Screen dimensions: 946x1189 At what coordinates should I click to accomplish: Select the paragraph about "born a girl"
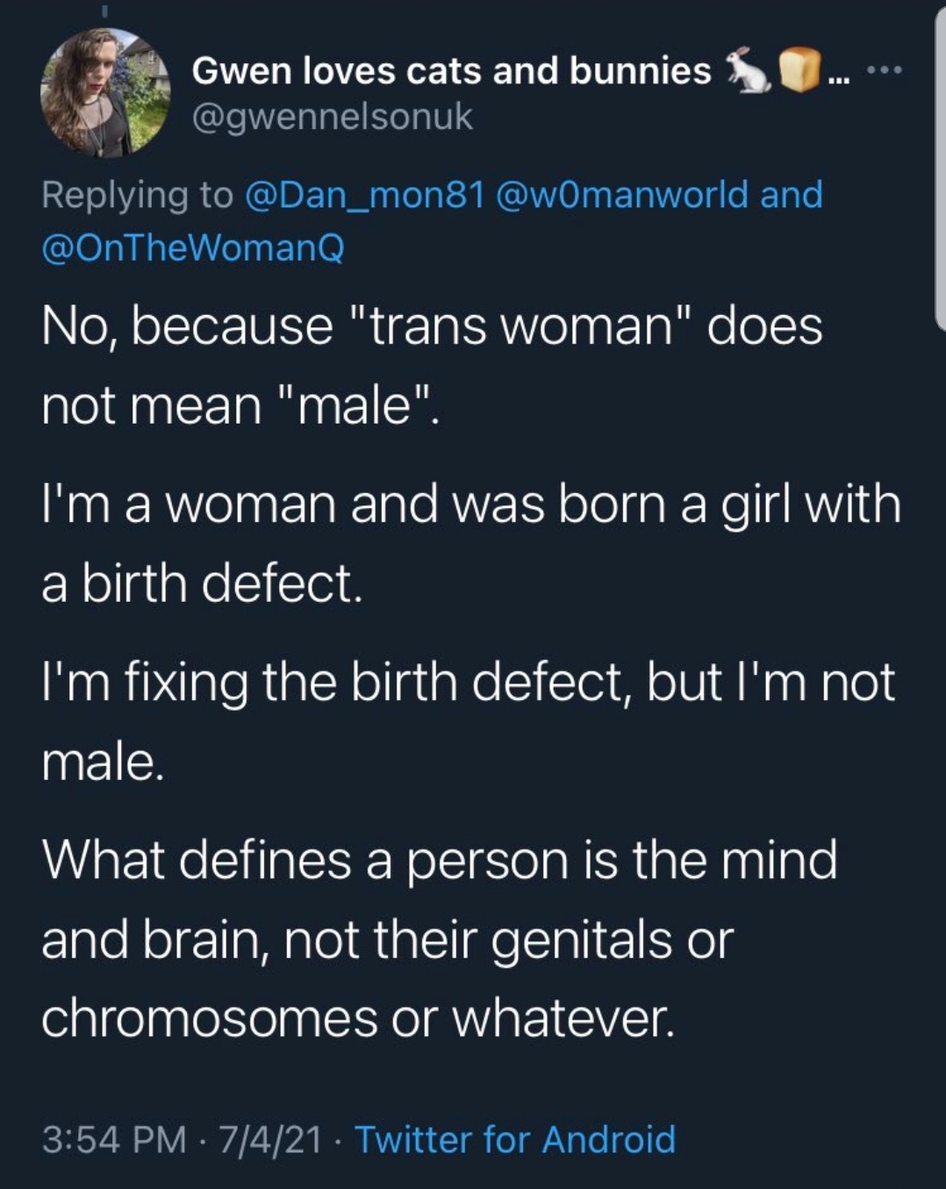(471, 544)
